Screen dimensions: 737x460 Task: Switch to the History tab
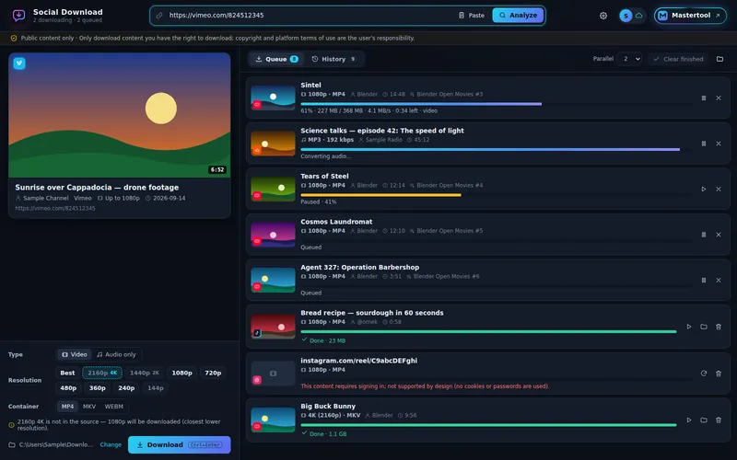coord(333,59)
